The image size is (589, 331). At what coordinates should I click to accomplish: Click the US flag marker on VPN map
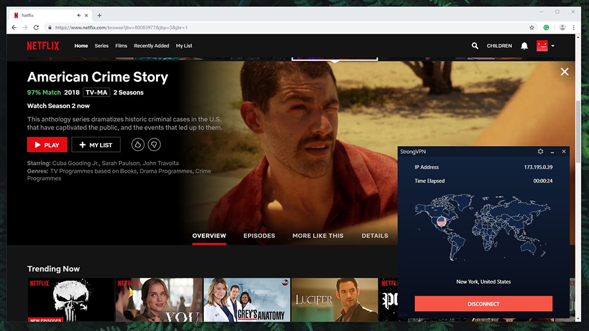[441, 221]
